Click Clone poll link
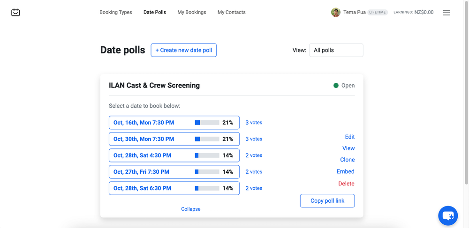The width and height of the screenshot is (469, 228). 347,160
